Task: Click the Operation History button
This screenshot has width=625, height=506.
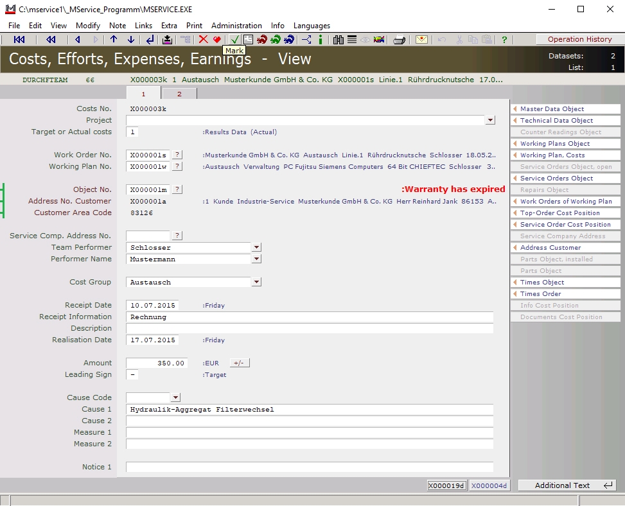Action: 579,39
